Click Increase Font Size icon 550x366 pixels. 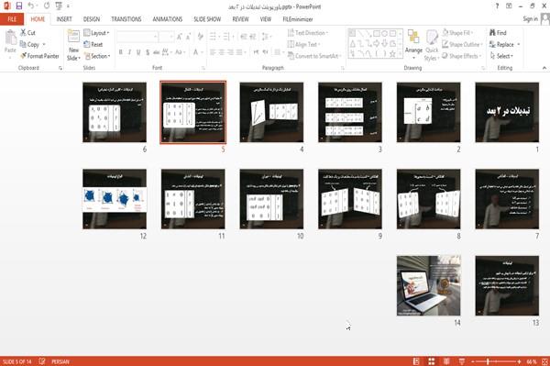pos(180,37)
